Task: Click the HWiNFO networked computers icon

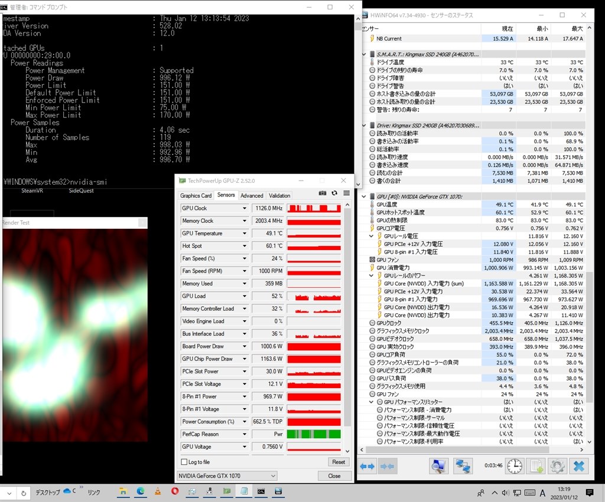Action: point(463,467)
